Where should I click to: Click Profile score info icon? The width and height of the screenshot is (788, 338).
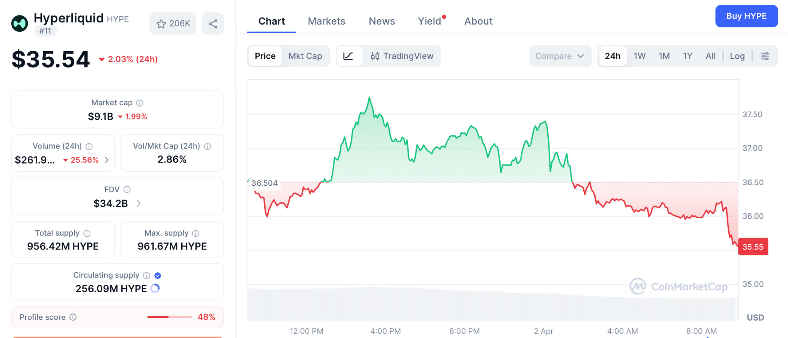(73, 317)
